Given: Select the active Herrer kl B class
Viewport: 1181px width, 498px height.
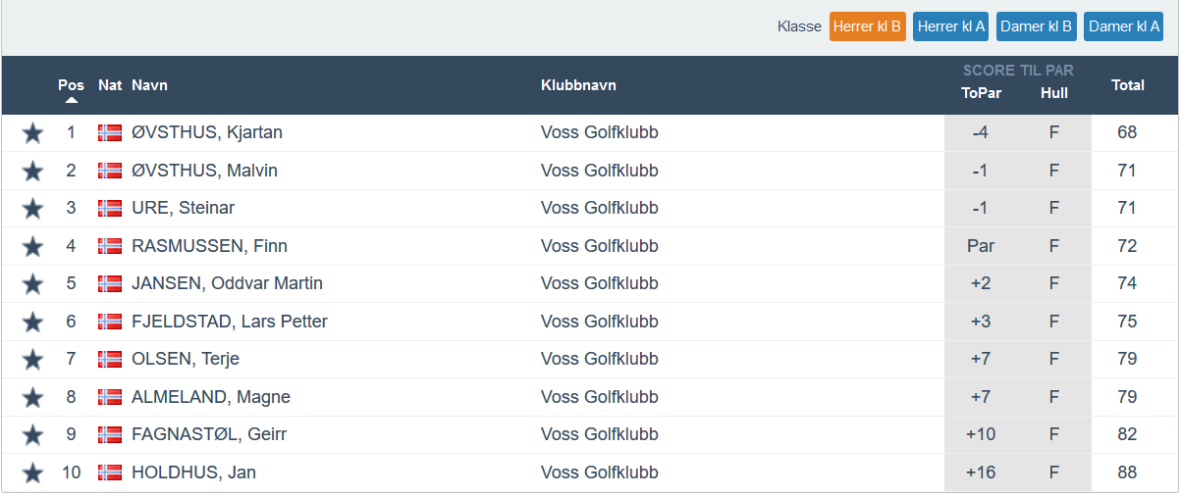Looking at the screenshot, I should tap(867, 26).
